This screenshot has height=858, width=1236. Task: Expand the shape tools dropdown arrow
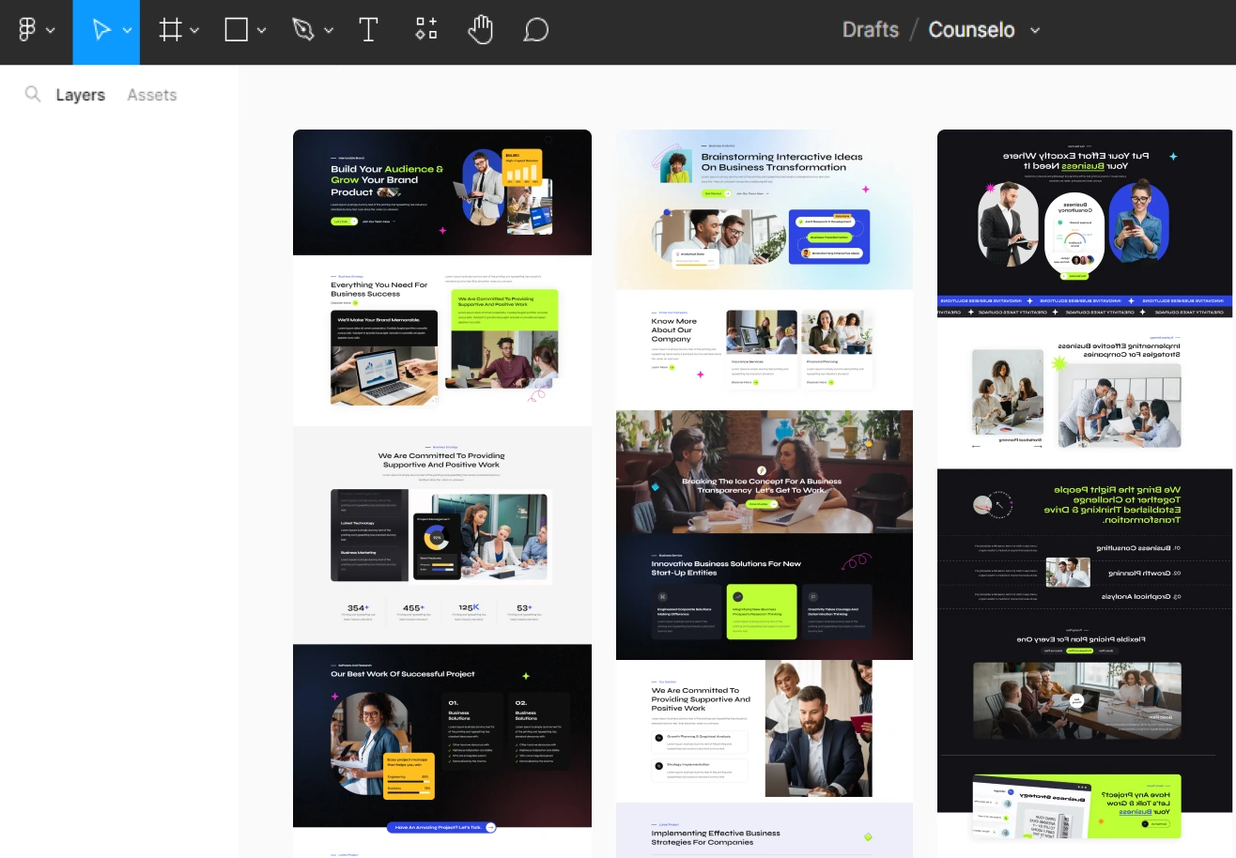(261, 31)
